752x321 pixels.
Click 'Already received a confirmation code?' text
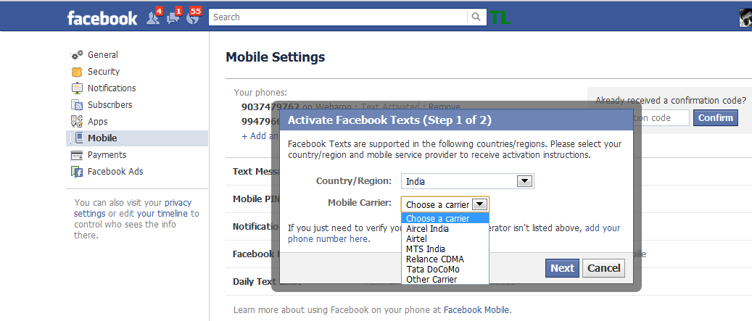(671, 101)
